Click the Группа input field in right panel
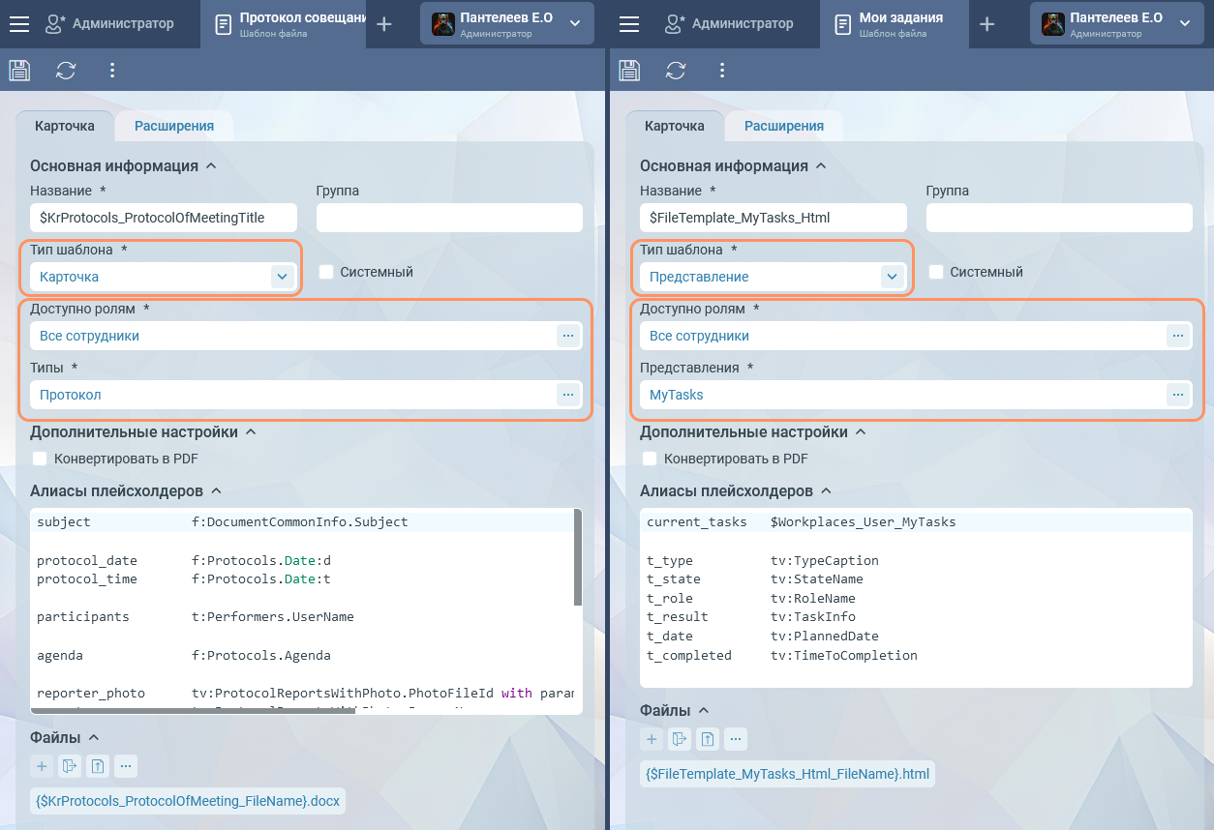The image size is (1214, 830). click(1059, 218)
